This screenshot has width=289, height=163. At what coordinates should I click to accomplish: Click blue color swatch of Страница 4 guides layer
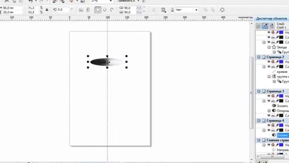click(x=281, y=125)
